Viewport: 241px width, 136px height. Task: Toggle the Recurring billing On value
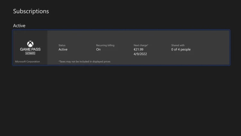(98, 50)
